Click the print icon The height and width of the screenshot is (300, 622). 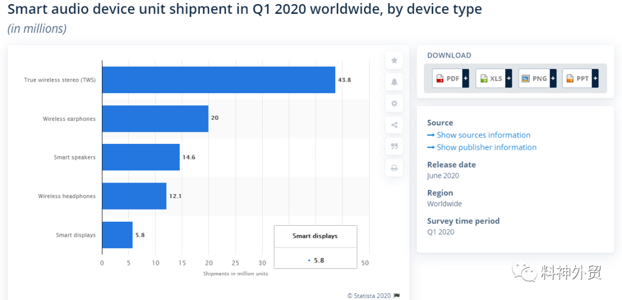pyautogui.click(x=395, y=168)
